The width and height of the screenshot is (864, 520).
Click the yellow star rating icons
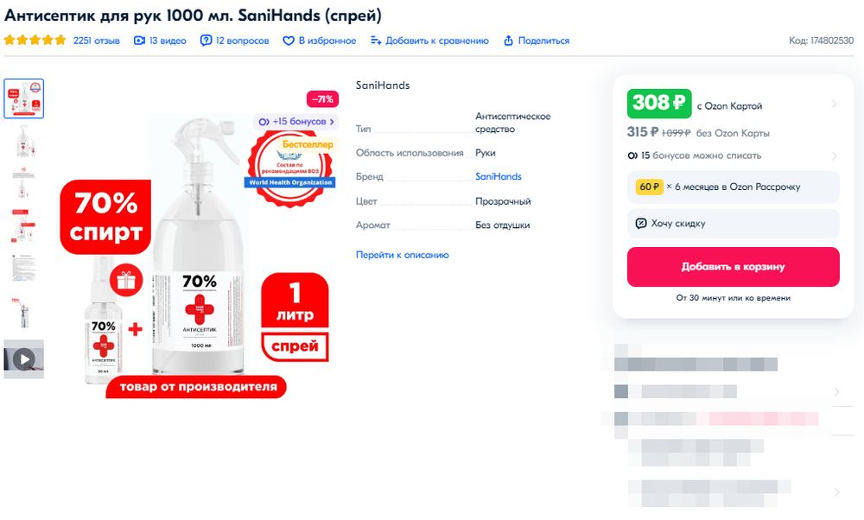pyautogui.click(x=35, y=41)
